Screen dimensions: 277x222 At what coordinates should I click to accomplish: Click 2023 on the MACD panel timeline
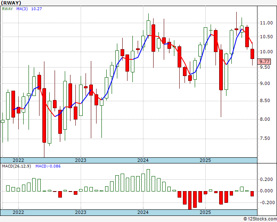(81, 213)
